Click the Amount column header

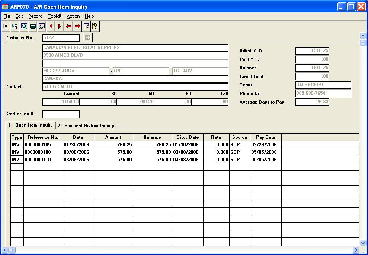click(113, 137)
